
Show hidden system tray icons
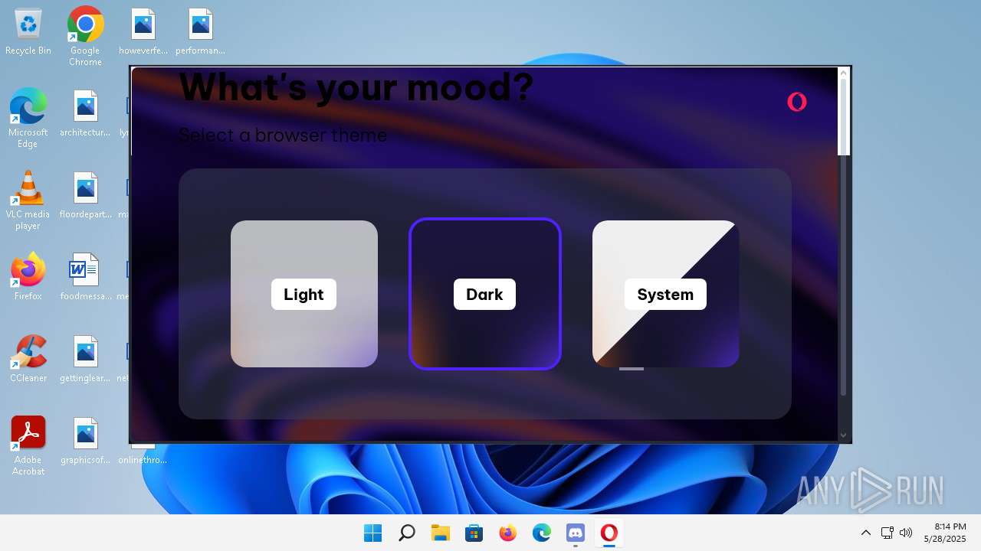point(866,533)
